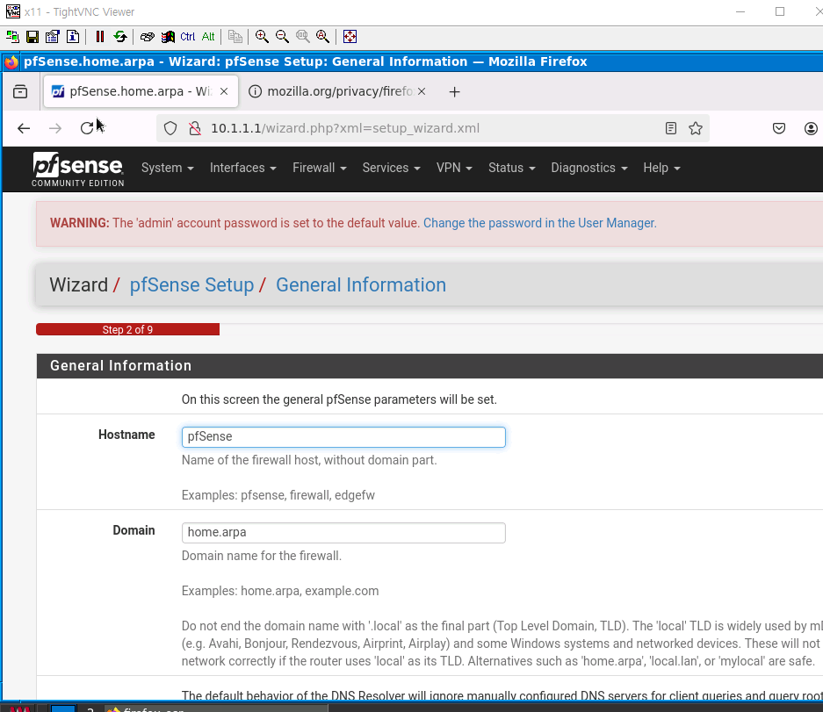
Task: Close the pfSense.home.arpa tab
Action: point(224,92)
